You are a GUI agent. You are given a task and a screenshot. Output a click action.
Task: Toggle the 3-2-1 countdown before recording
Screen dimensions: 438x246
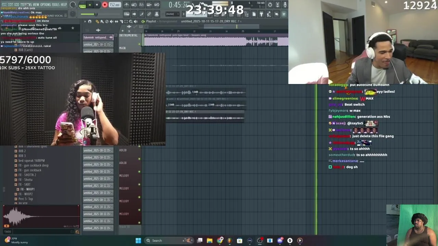[x=141, y=5]
